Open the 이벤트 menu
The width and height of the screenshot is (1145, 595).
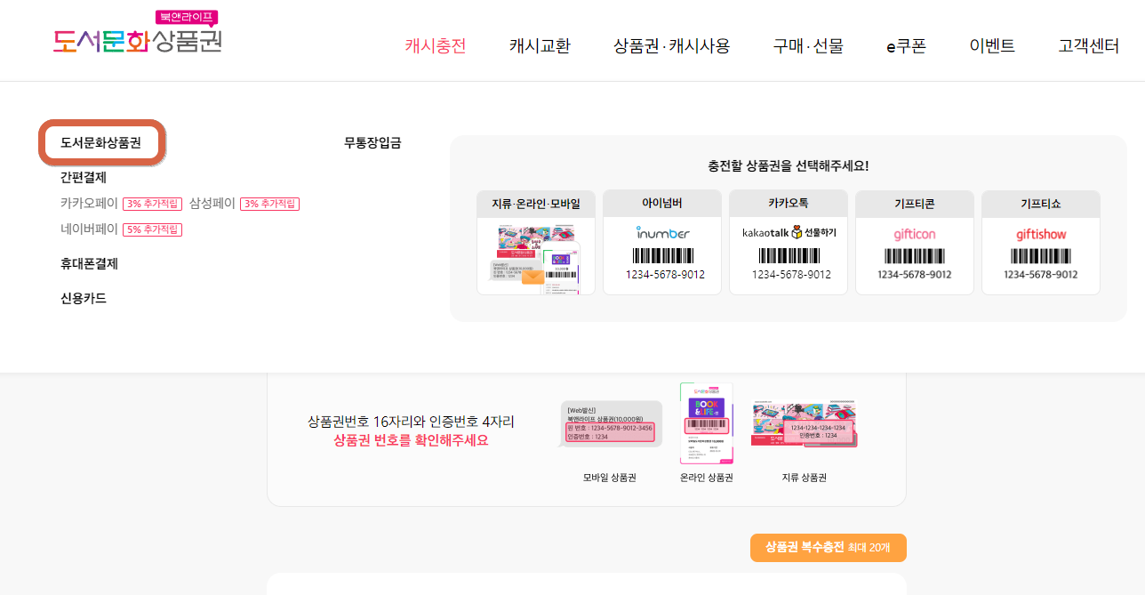(x=992, y=46)
